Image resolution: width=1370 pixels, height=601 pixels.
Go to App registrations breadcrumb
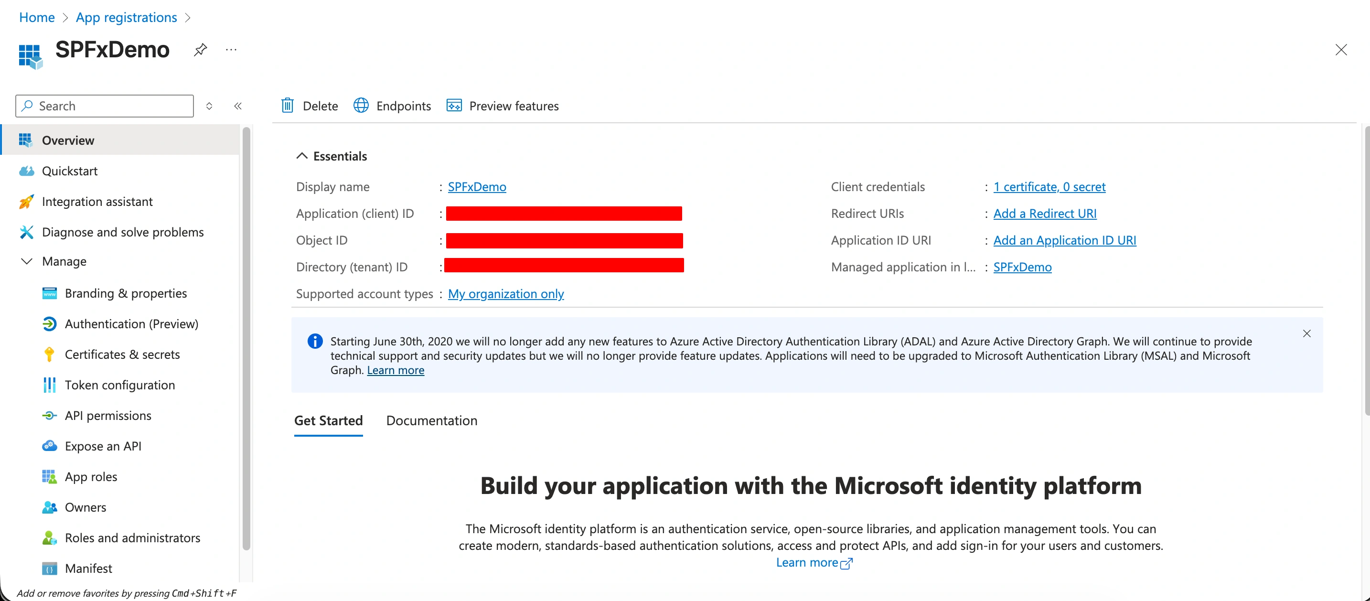point(126,18)
